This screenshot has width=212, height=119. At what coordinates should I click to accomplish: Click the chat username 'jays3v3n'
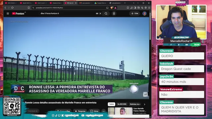[x=166, y=76]
